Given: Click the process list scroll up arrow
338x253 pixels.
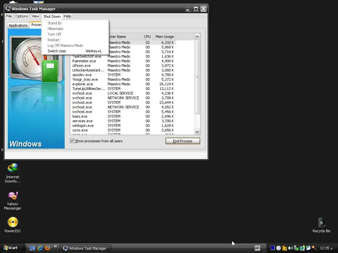Looking at the screenshot, I should click(197, 37).
